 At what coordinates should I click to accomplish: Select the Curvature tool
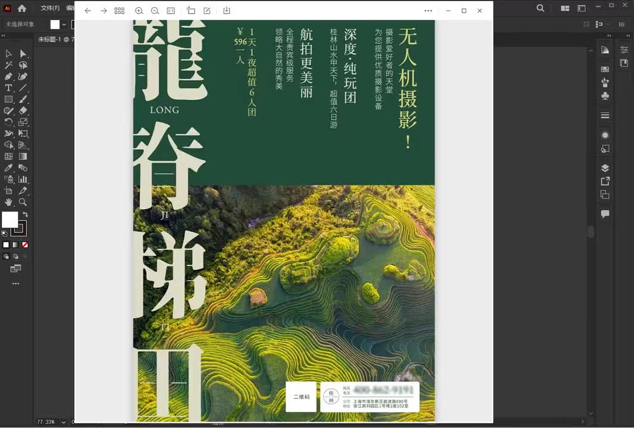point(23,76)
